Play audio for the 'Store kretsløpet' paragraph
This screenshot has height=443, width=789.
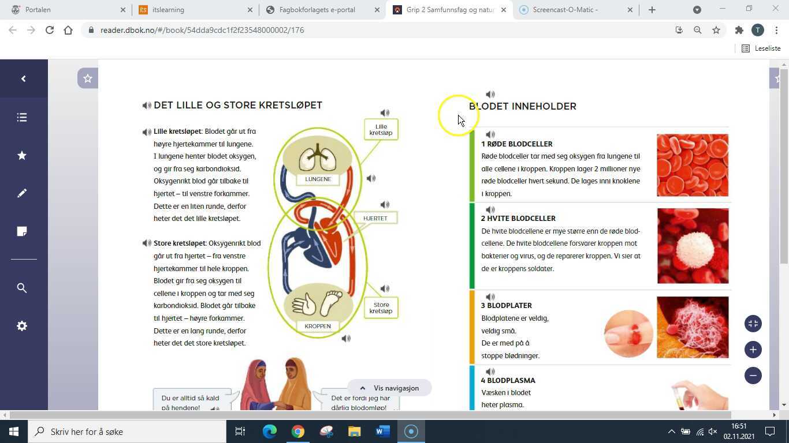coord(147,243)
